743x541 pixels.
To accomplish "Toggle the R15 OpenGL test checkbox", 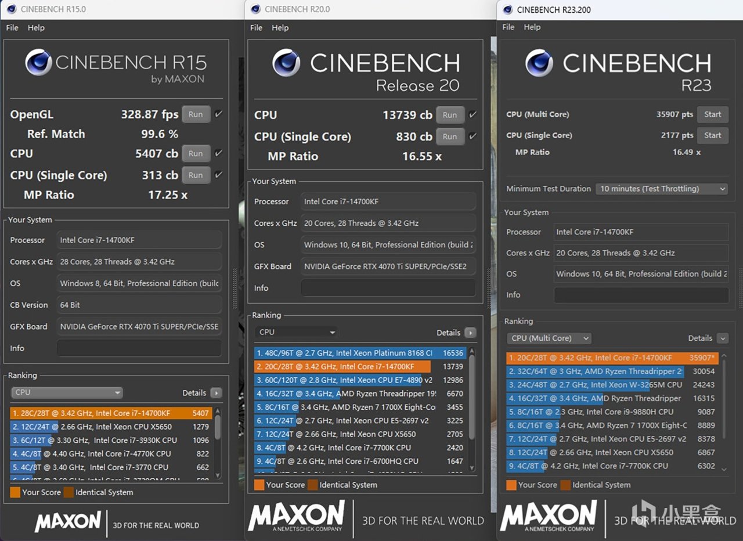I will click(x=218, y=114).
